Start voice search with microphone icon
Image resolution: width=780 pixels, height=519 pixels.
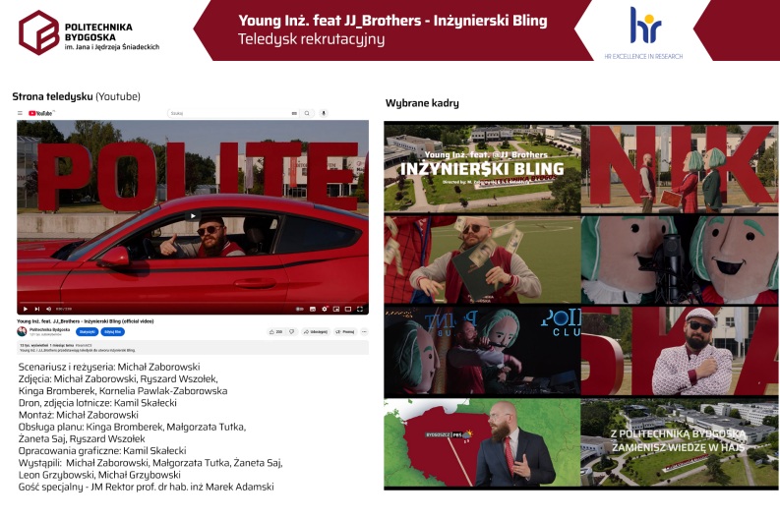(x=324, y=113)
